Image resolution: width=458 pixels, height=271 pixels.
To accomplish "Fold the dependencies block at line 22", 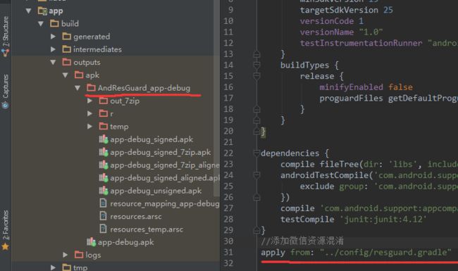I will coord(256,153).
